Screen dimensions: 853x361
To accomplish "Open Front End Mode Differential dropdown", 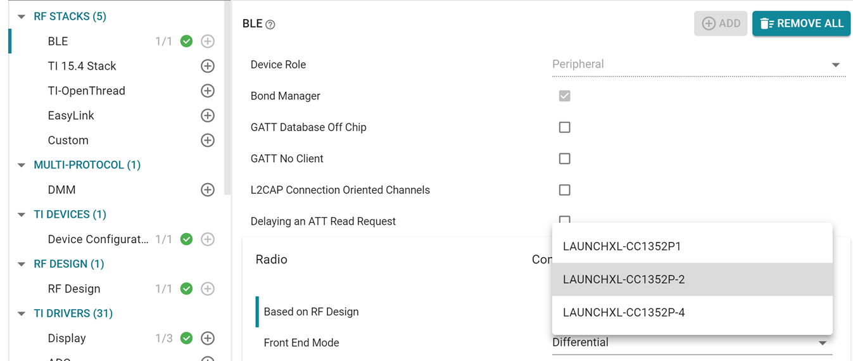I will click(x=692, y=343).
